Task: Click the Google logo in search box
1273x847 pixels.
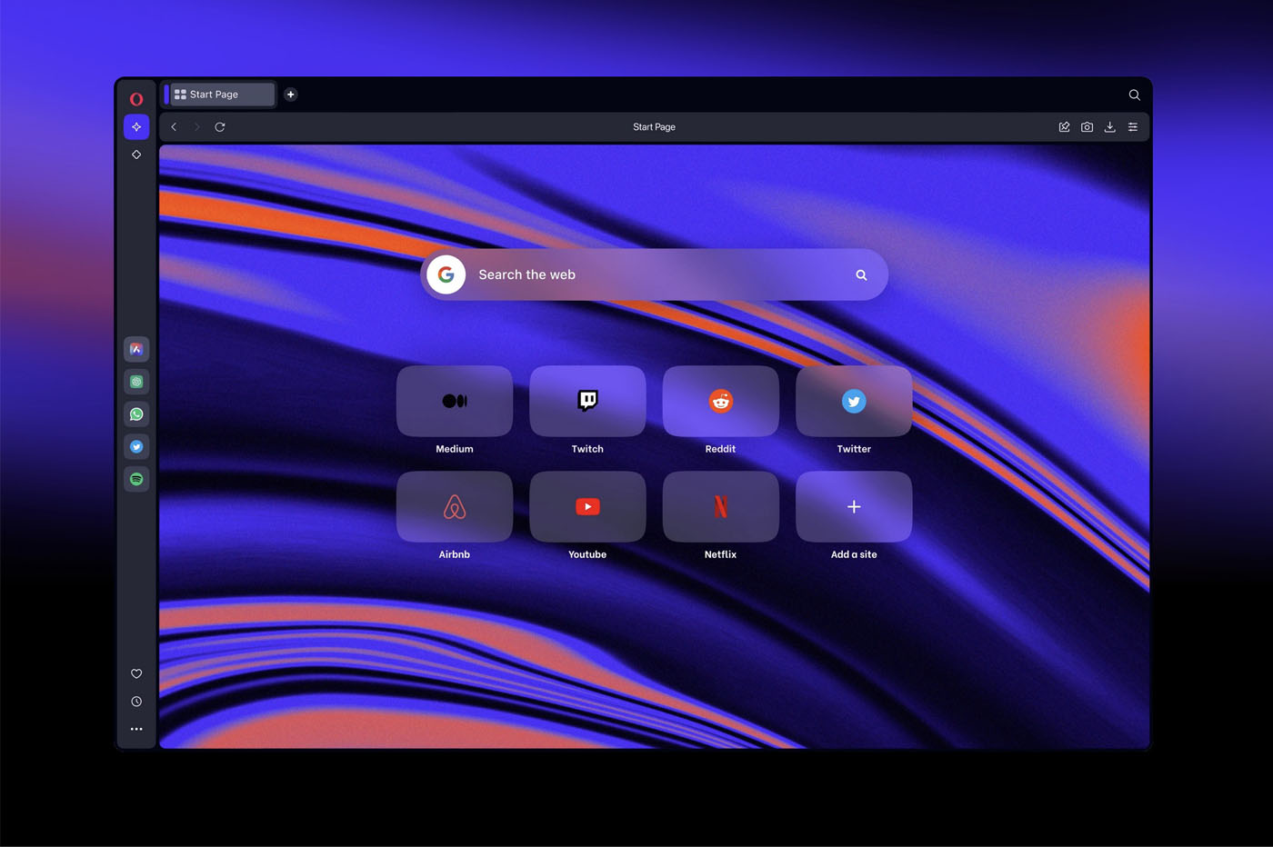Action: pos(446,274)
